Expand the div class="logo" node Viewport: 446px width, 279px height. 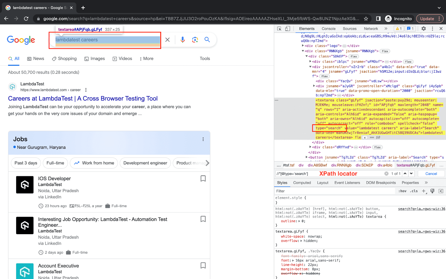point(303,46)
